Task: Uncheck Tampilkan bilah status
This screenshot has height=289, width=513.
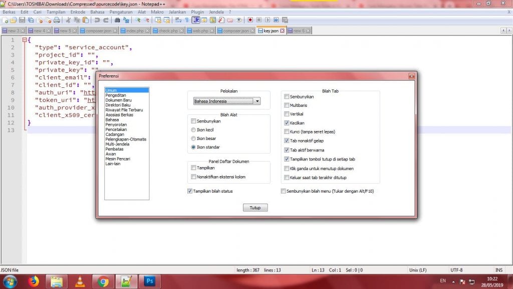Action: click(190, 191)
